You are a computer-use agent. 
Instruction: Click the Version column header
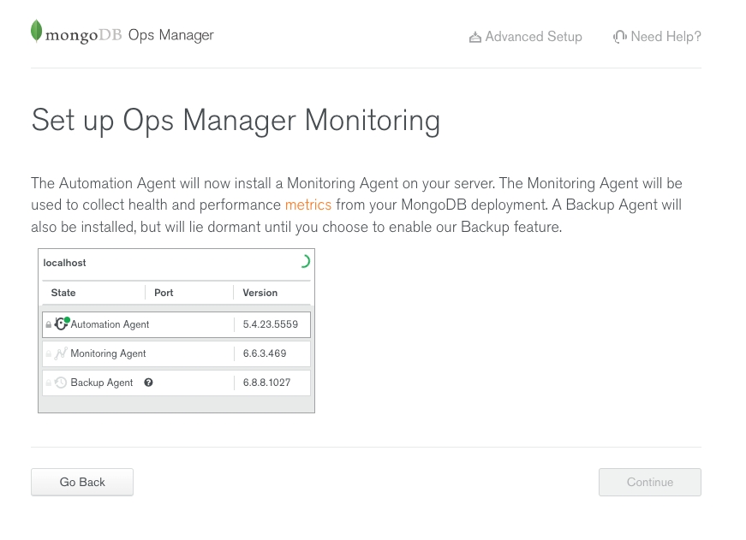click(260, 293)
